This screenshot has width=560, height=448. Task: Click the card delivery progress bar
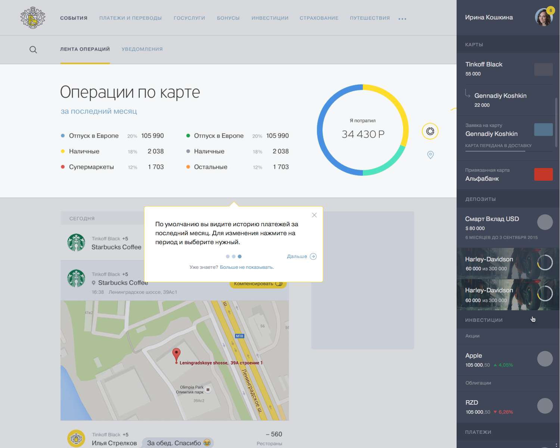(x=509, y=151)
